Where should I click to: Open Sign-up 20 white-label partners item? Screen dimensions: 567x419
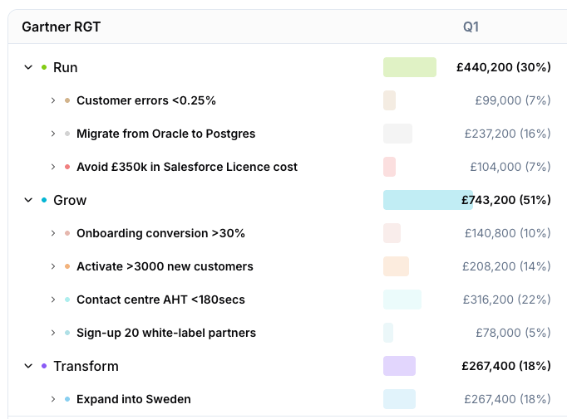point(165,333)
